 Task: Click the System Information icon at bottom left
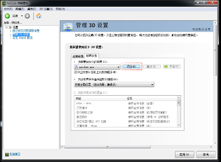pos(7,154)
